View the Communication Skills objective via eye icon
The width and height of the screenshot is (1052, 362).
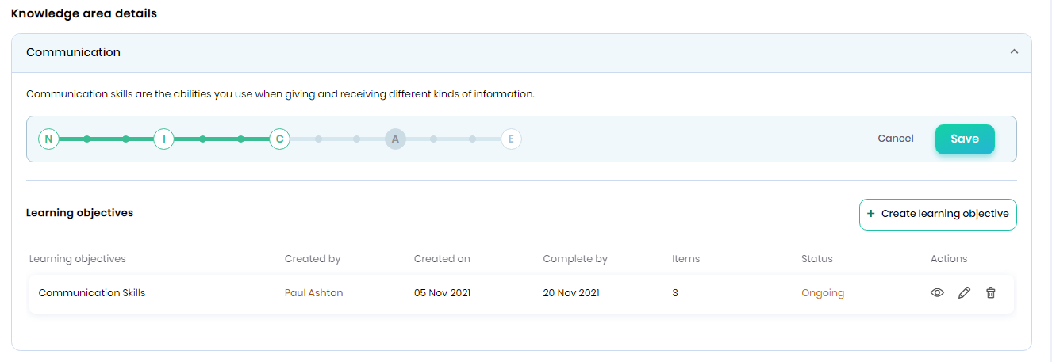pyautogui.click(x=937, y=293)
